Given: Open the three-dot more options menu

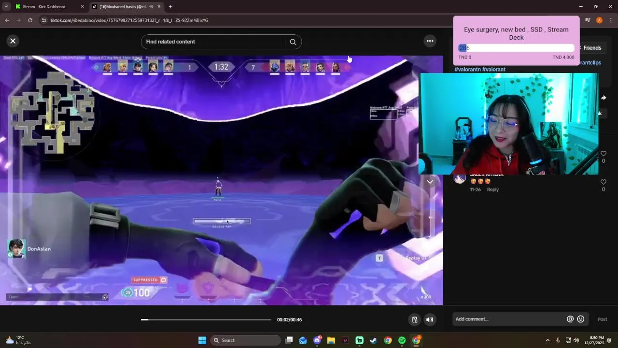Looking at the screenshot, I should point(430,41).
